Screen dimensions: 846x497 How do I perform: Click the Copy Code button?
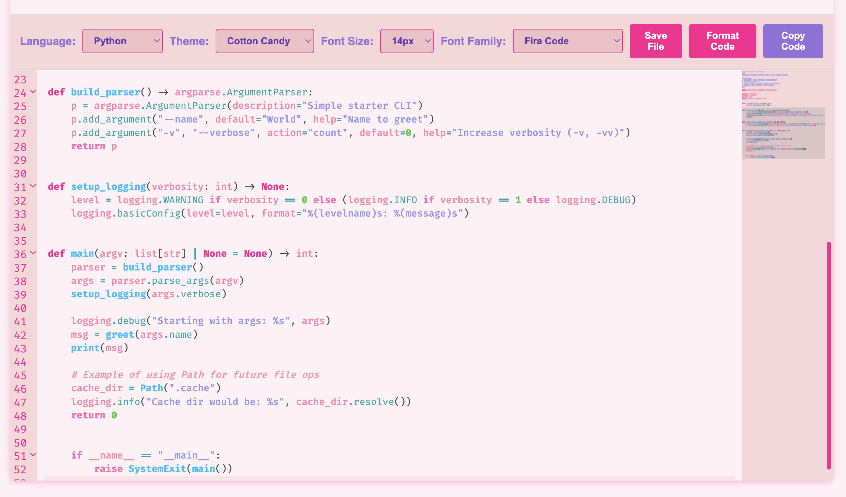(793, 41)
